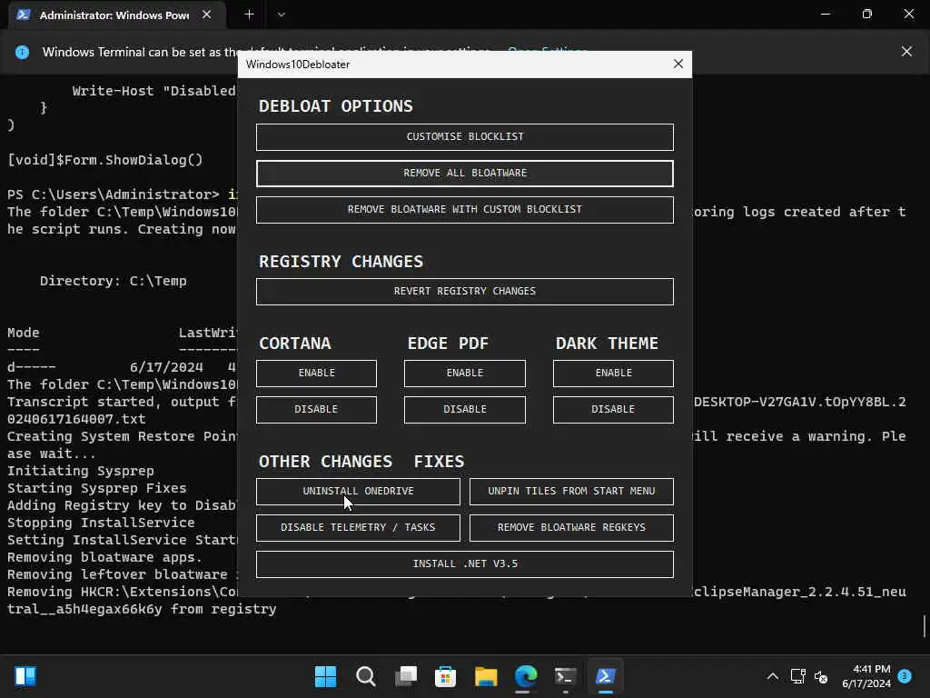Viewport: 930px width, 698px height.
Task: Enable Dark Theme
Action: [x=613, y=373]
